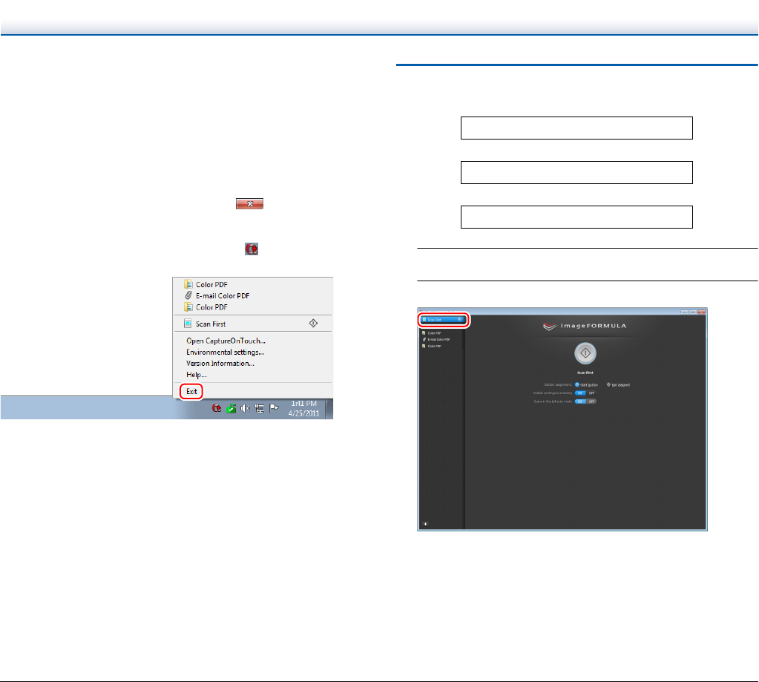Viewport: 759px width, 682px height.
Task: Pick Color PDF menu entry directly above Scan First
Action: click(206, 307)
